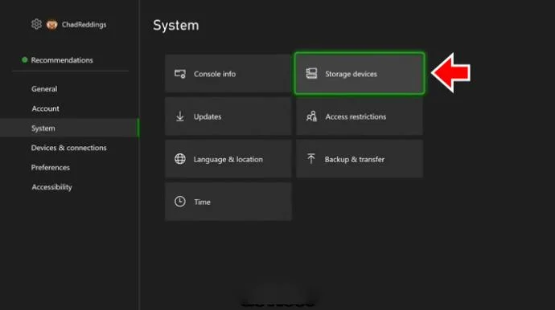Open the Backup & transfer tile
The image size is (555, 310).
(360, 159)
